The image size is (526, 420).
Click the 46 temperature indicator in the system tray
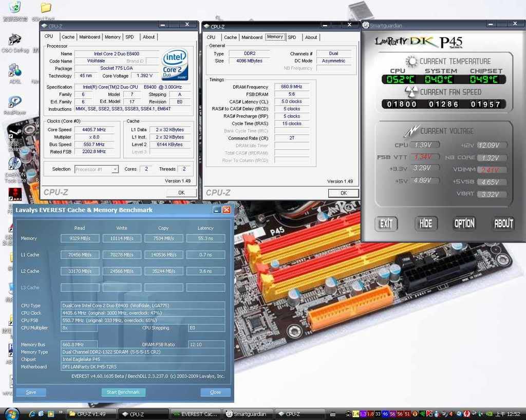pos(385,414)
